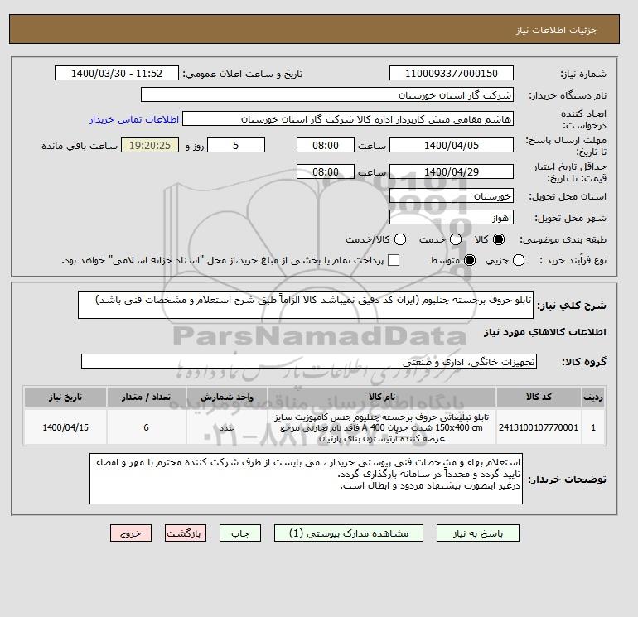The image size is (638, 617).
Task: Click the request creator name field
Action: [x=348, y=118]
